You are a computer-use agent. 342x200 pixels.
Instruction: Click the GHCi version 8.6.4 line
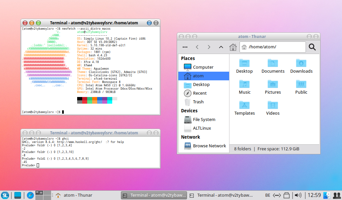pos(73,142)
